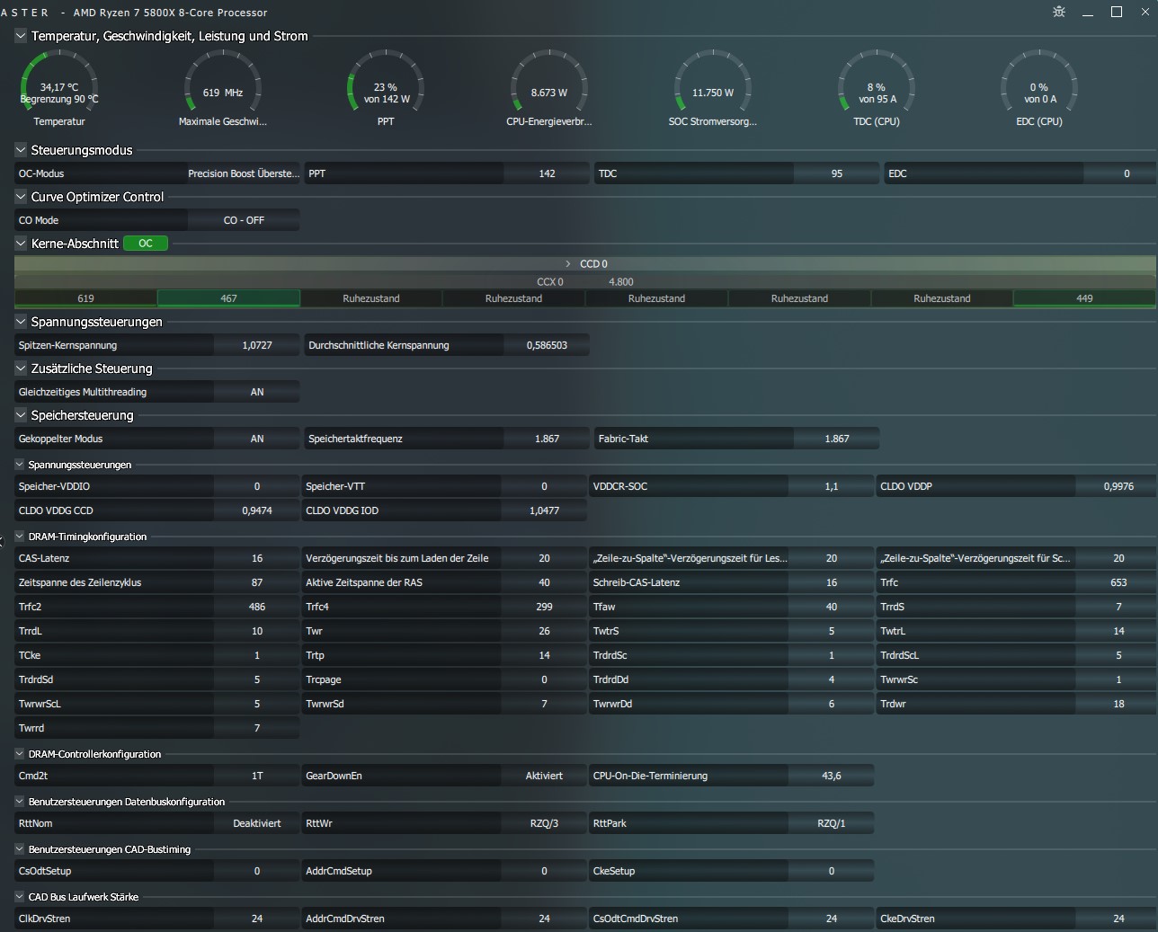The width and height of the screenshot is (1158, 932).
Task: Click ClkDrvStren value 24
Action: pos(257,919)
